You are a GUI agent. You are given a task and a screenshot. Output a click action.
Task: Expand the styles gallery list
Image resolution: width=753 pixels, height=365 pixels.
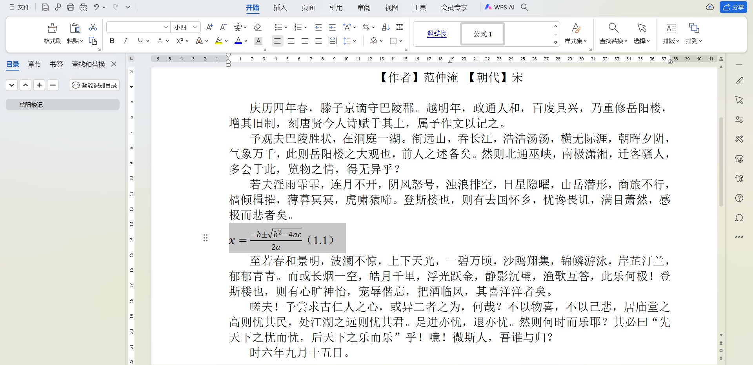pos(556,42)
